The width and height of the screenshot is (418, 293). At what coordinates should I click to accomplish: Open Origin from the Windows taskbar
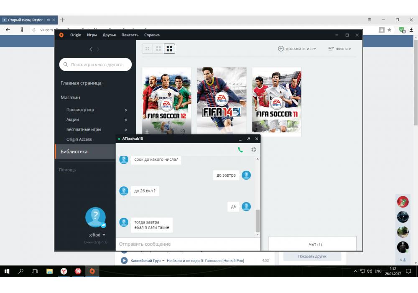tap(92, 271)
